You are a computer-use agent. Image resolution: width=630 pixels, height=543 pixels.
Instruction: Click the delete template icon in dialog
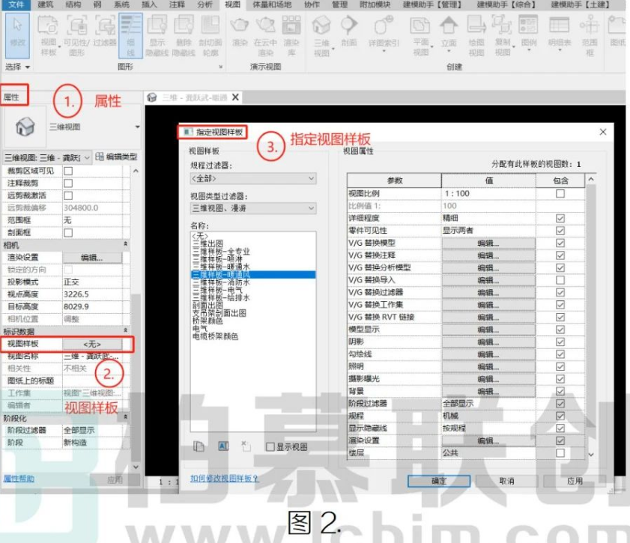(x=246, y=446)
